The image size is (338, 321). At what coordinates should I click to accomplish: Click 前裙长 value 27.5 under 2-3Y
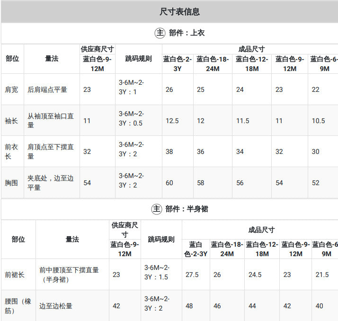[192, 275]
